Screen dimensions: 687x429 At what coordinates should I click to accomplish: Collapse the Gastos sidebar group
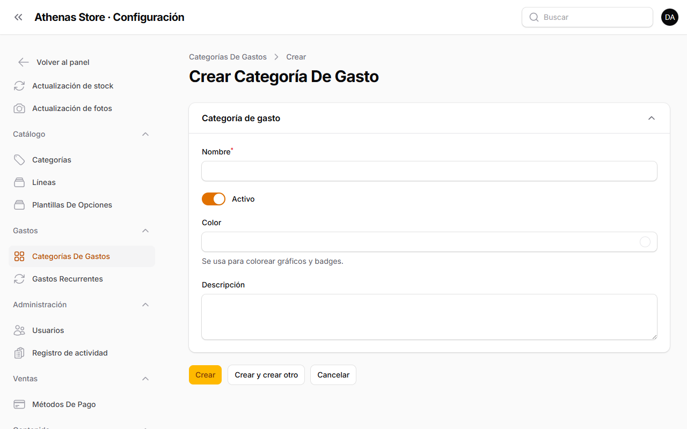[145, 231]
